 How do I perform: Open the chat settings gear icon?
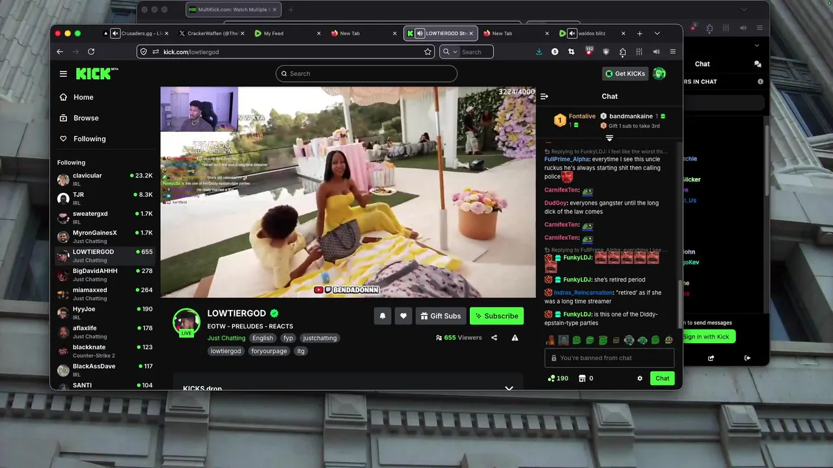pyautogui.click(x=640, y=378)
